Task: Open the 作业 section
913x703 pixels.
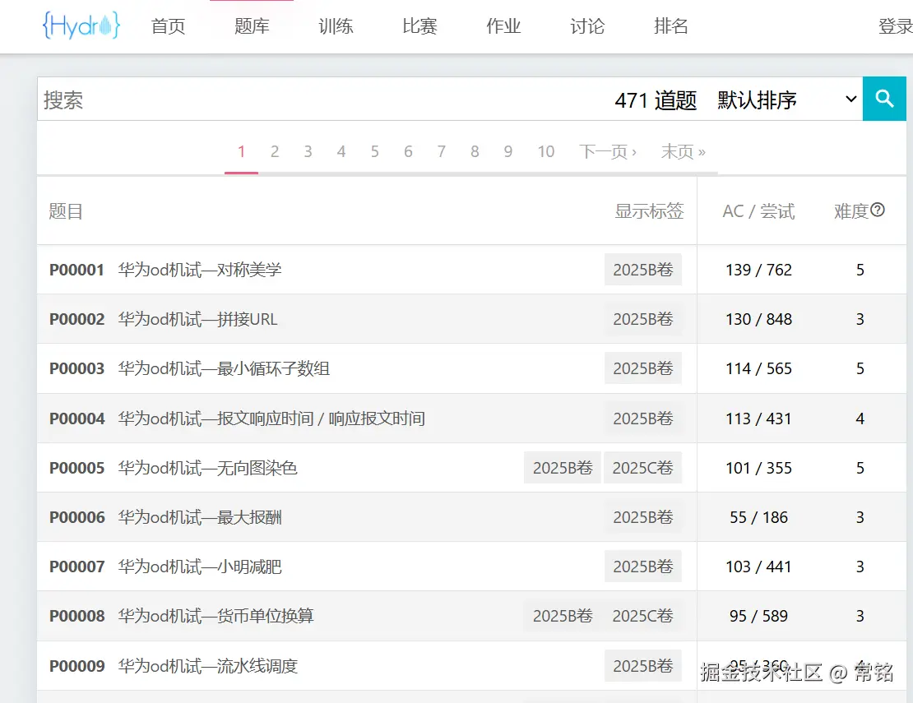Action: 503,25
